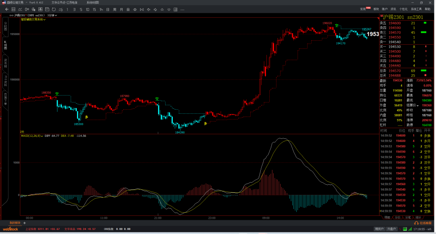Click the 持仓 value 60331
The height and width of the screenshot is (234, 436).
[398, 95]
